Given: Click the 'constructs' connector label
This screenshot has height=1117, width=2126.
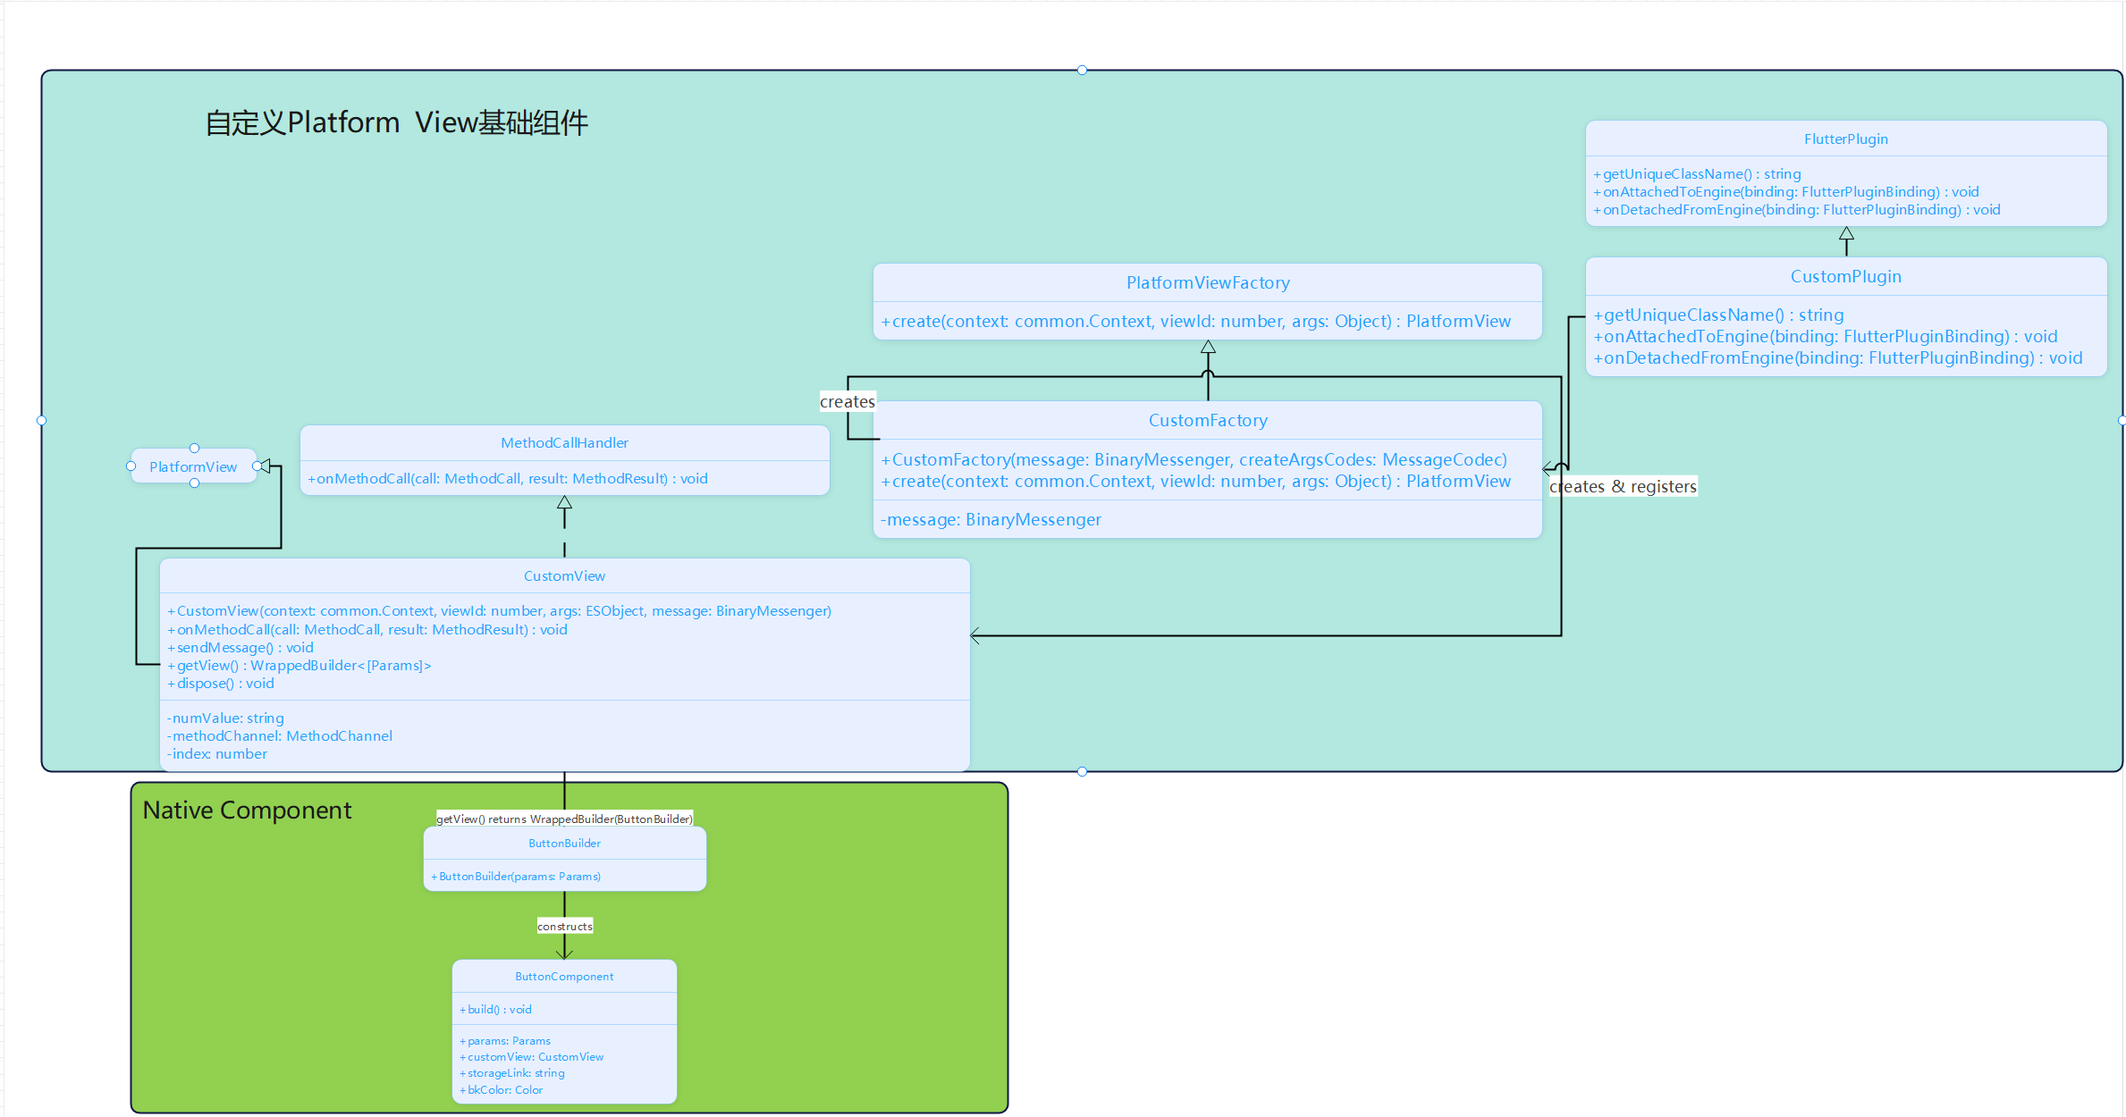Looking at the screenshot, I should [564, 927].
